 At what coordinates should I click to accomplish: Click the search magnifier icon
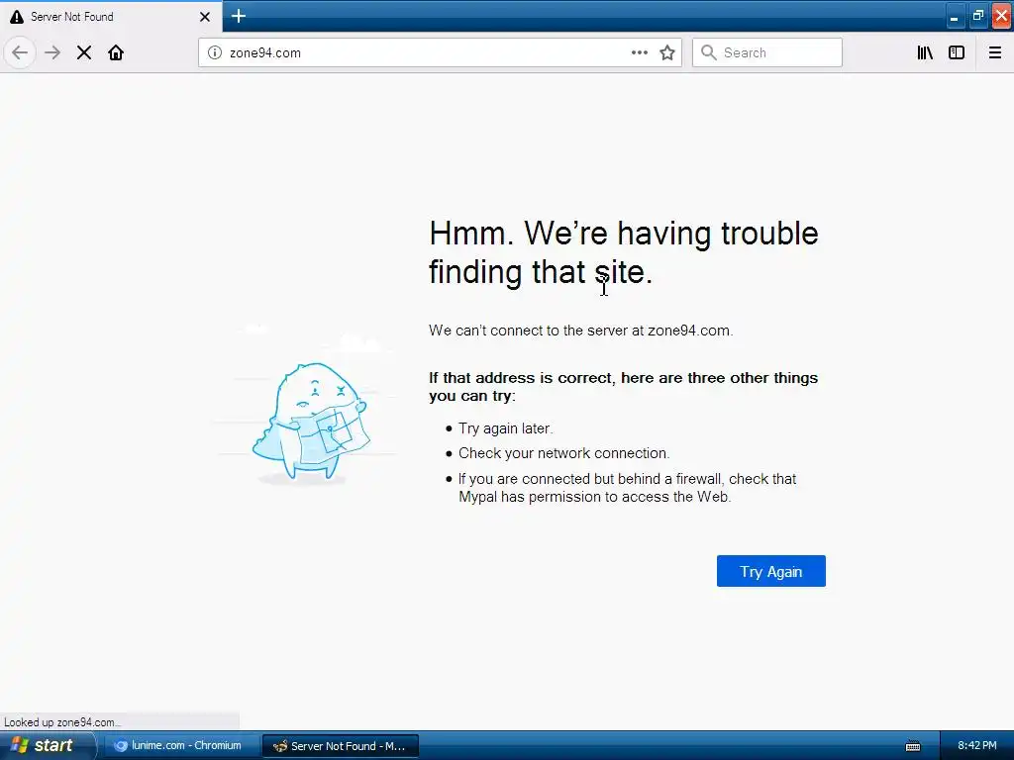(709, 52)
